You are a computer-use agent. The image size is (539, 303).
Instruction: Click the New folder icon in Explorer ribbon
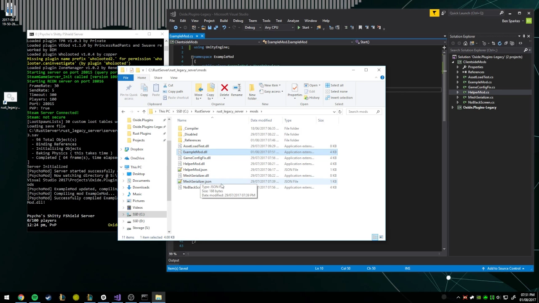pos(252,88)
